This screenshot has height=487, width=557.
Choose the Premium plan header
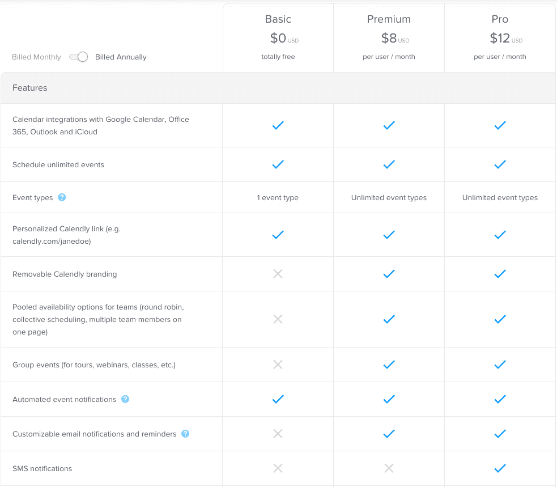coord(389,19)
